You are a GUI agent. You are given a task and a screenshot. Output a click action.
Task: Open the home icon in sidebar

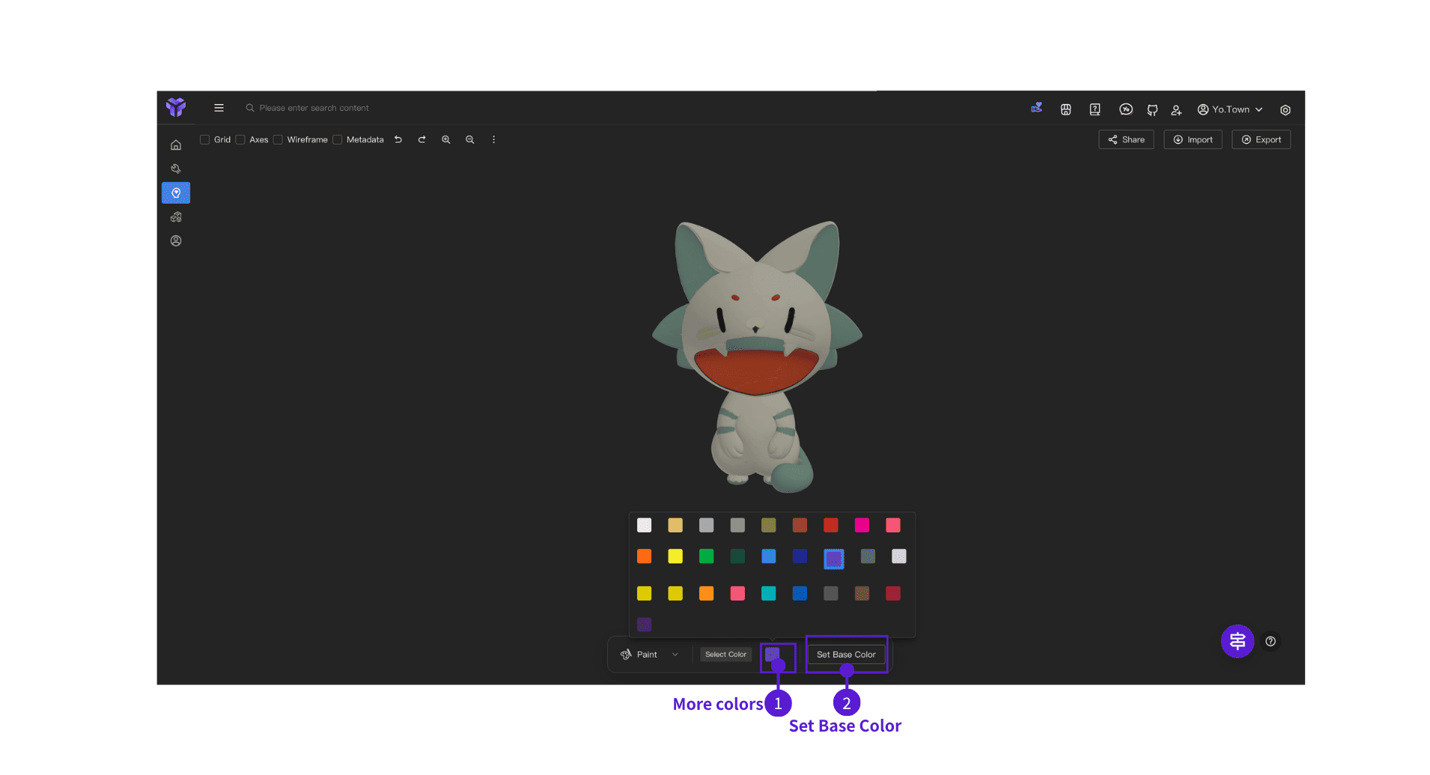click(x=176, y=145)
